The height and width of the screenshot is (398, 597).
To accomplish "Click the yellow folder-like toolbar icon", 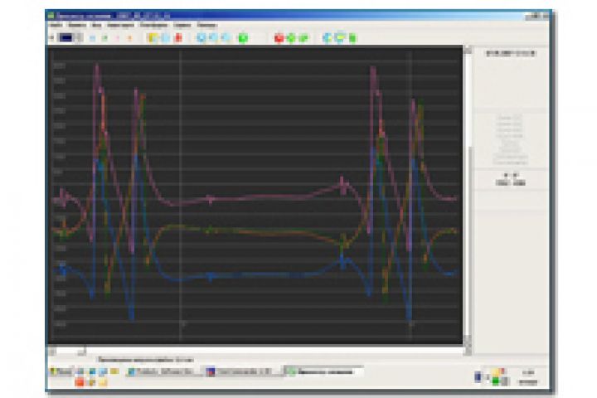I will pos(153,37).
